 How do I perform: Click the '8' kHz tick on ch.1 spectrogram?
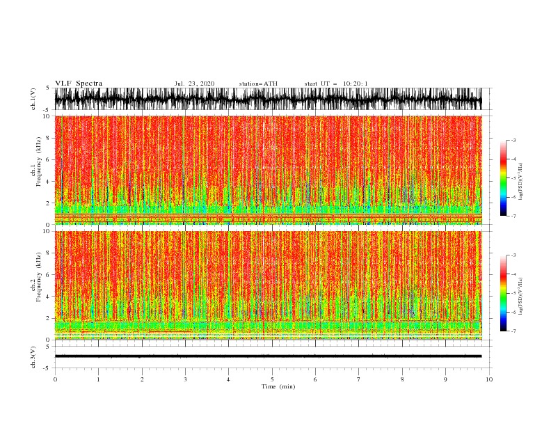tap(49, 138)
